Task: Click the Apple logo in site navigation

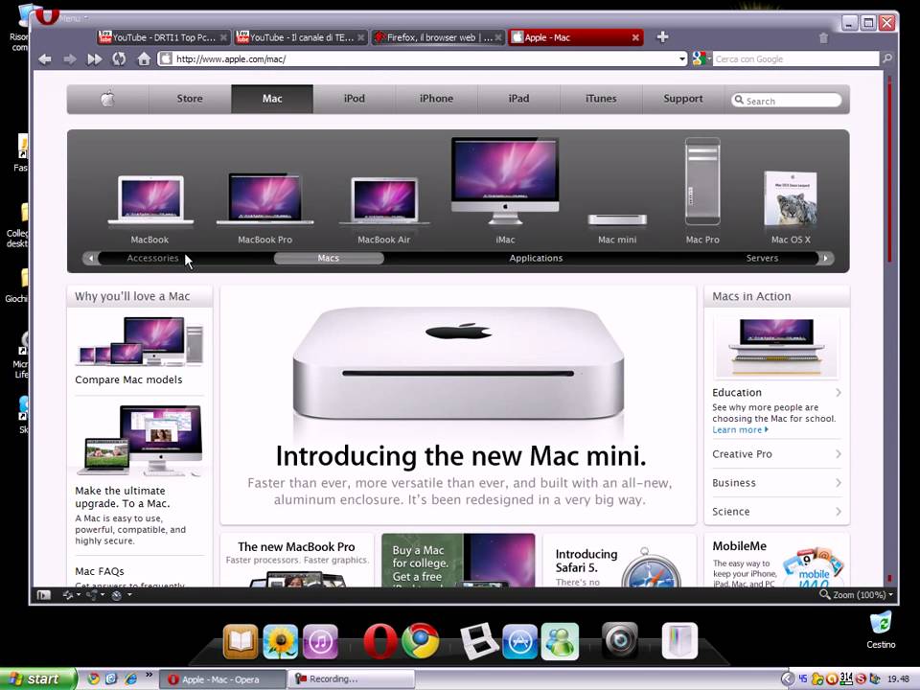Action: coord(107,99)
